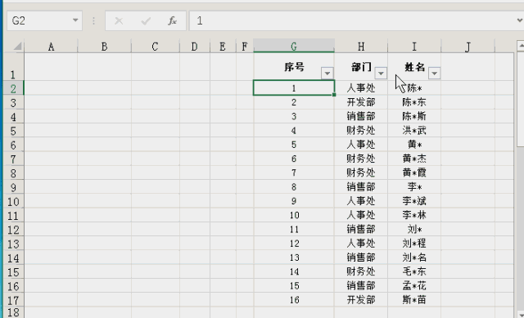Click the name cell 陈*东
Viewport: 524px width, 318px height.
tap(414, 102)
